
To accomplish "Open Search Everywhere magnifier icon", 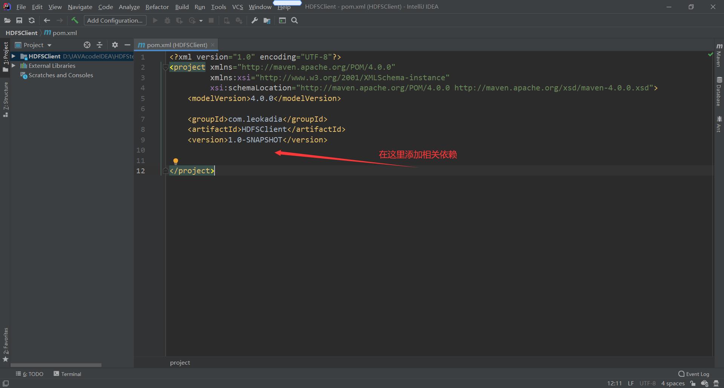I will [295, 21].
